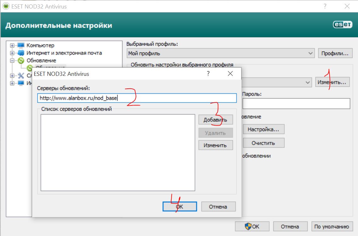Select Обновление in the settings tree

pos(41,60)
